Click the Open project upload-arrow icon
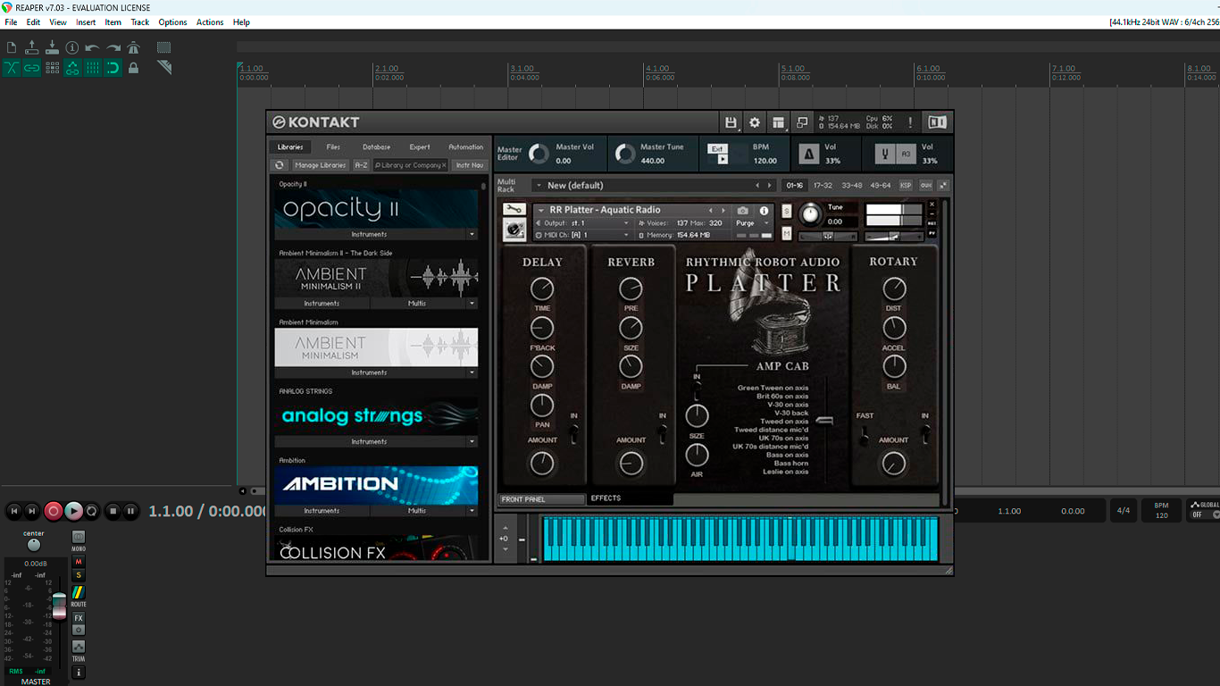 (x=32, y=47)
